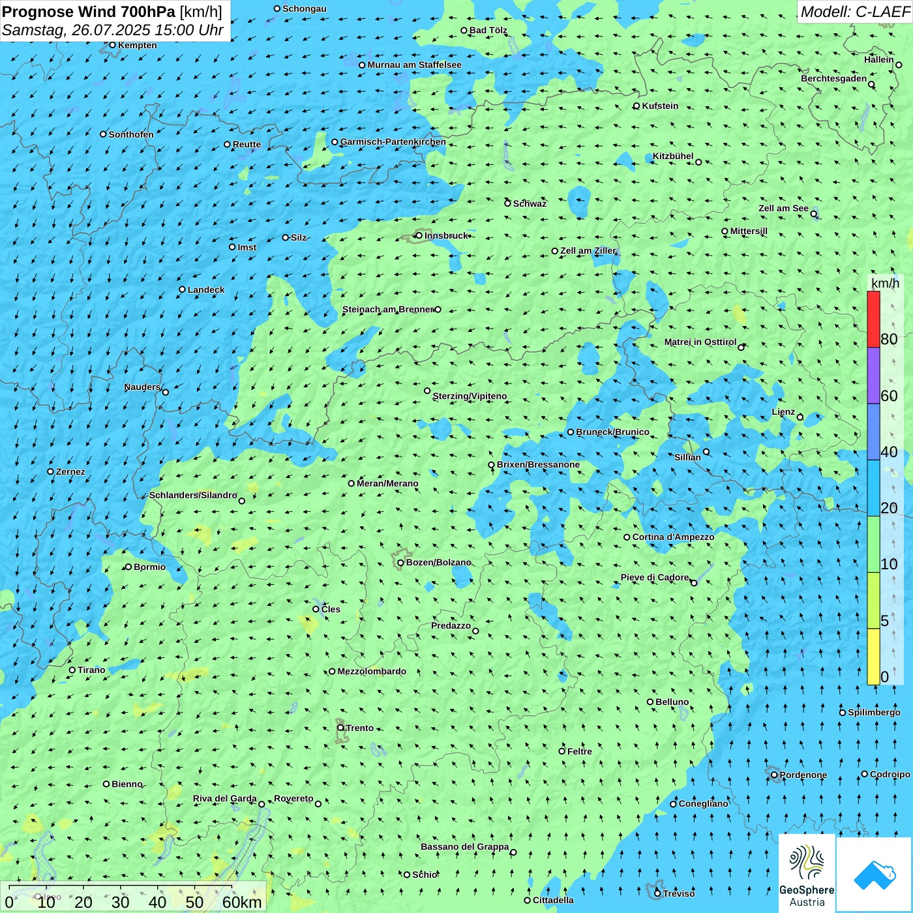Click the Cles location dot
The width and height of the screenshot is (913, 913).
(x=316, y=609)
